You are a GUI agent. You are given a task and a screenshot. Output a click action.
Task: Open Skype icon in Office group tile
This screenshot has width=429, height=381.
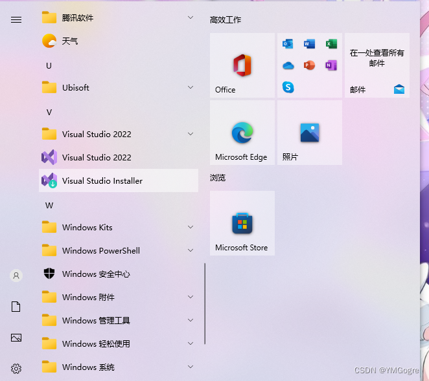[288, 87]
